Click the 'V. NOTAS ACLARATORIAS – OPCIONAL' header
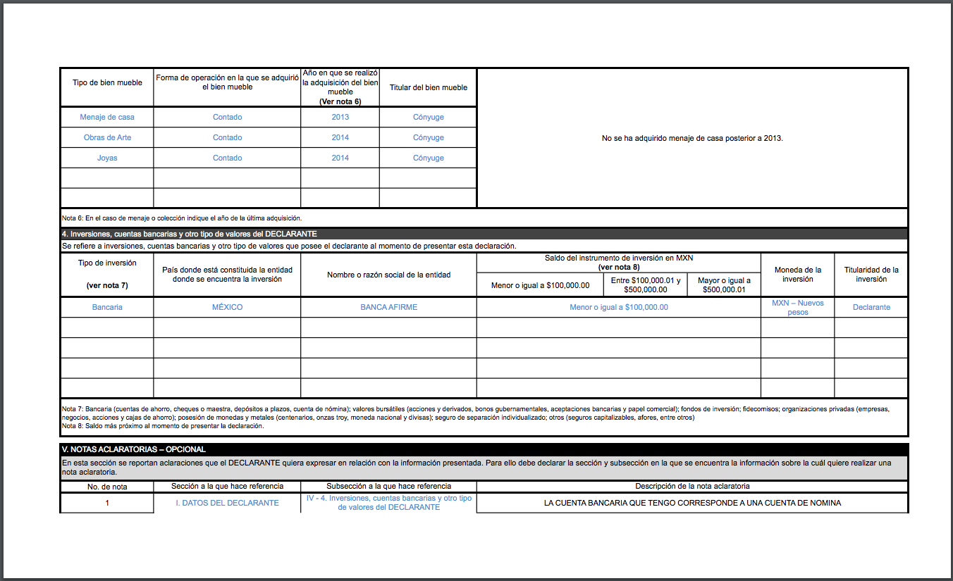This screenshot has width=953, height=581. point(134,449)
